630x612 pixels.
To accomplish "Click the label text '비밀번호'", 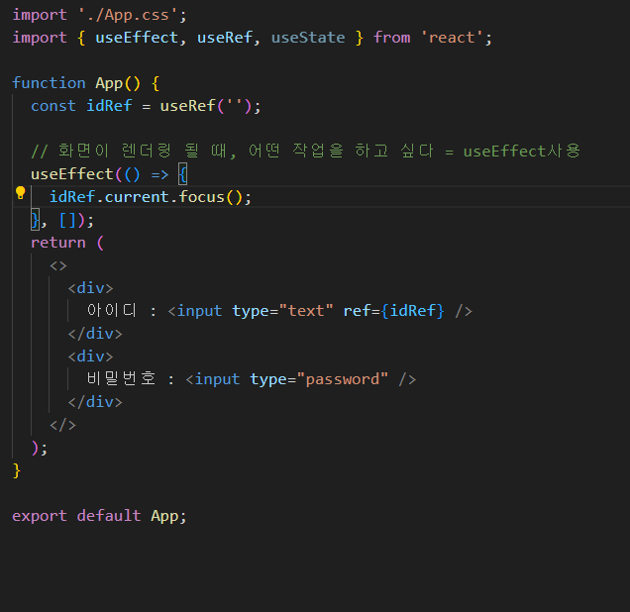I will coord(121,378).
